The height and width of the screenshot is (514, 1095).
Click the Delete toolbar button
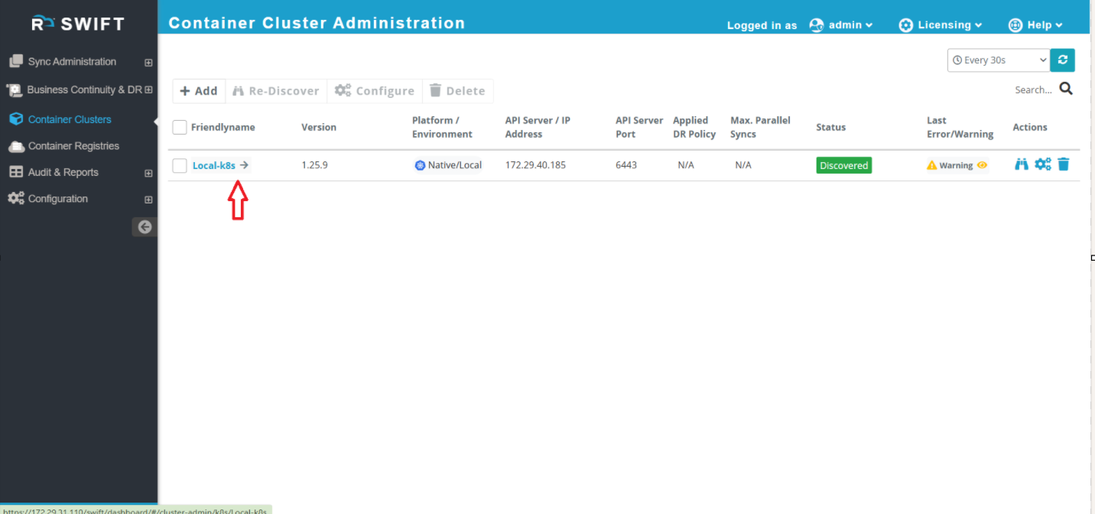[457, 90]
